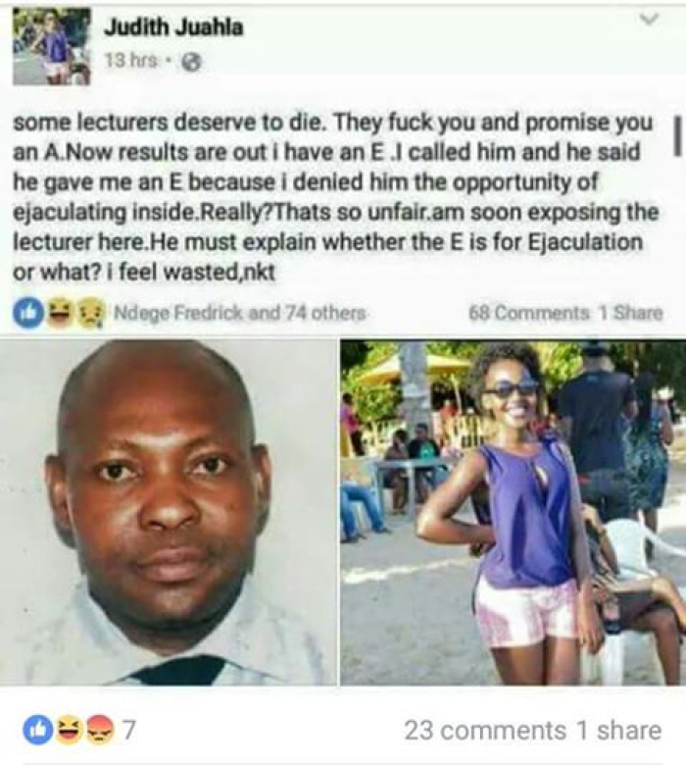Open the left photo of the man in a tie
This screenshot has height=765, width=686.
(x=169, y=512)
